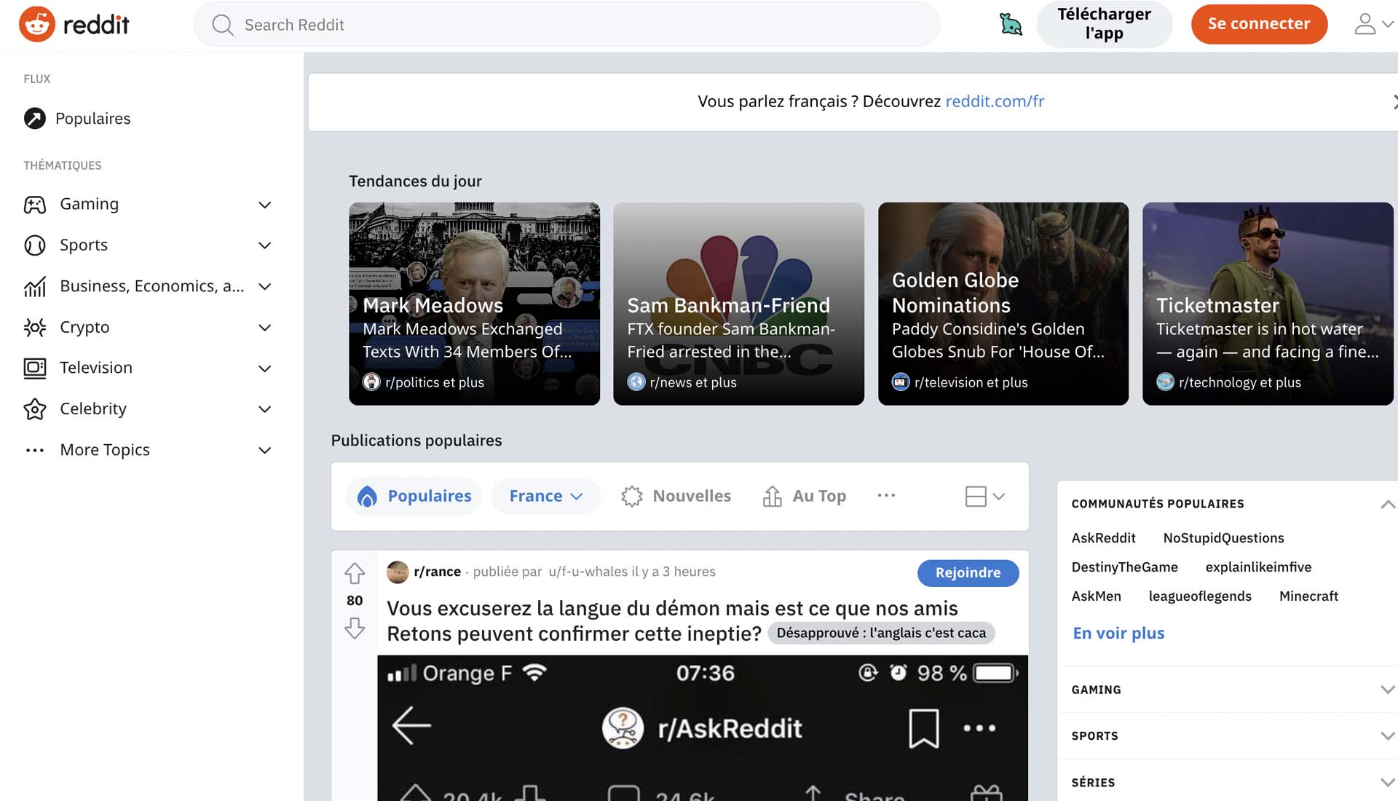Expand the Celebrity topic chevron
1398x801 pixels.
pos(265,409)
